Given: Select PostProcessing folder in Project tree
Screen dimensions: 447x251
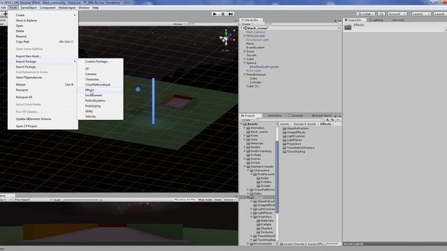Looking at the screenshot, I should point(261,151).
